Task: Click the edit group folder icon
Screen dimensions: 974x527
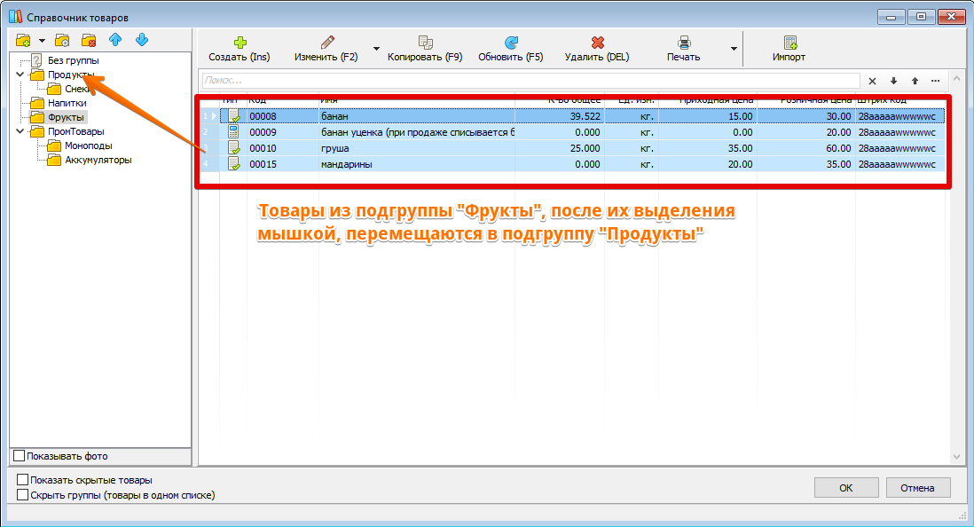Action: [x=62, y=41]
